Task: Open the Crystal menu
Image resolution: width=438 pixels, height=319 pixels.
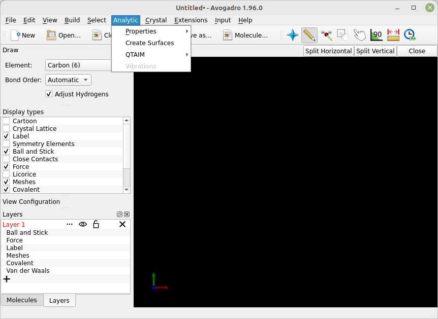Action: click(156, 20)
